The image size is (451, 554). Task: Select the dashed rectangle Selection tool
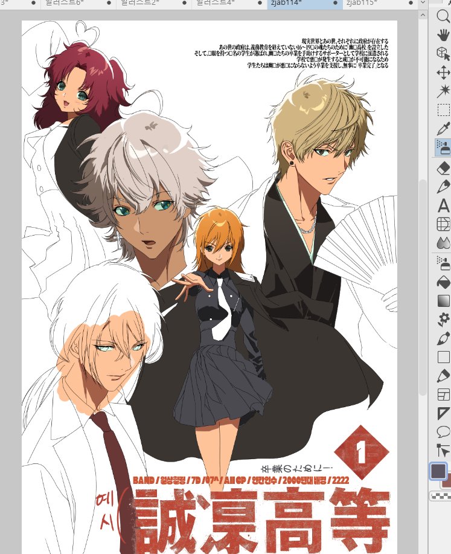[443, 110]
